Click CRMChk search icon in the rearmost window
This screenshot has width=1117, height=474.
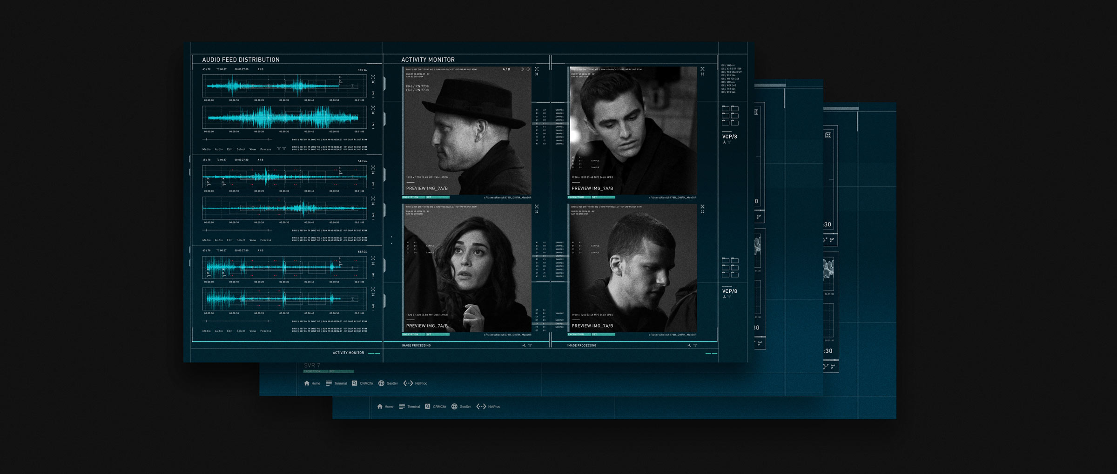(427, 407)
